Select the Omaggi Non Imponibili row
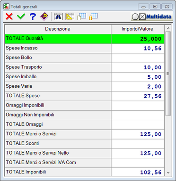This screenshot has height=181, width=176. (85, 115)
